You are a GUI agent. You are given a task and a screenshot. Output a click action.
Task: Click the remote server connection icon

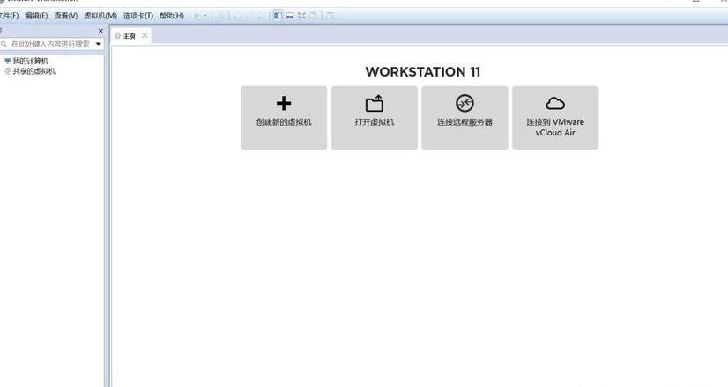[464, 103]
